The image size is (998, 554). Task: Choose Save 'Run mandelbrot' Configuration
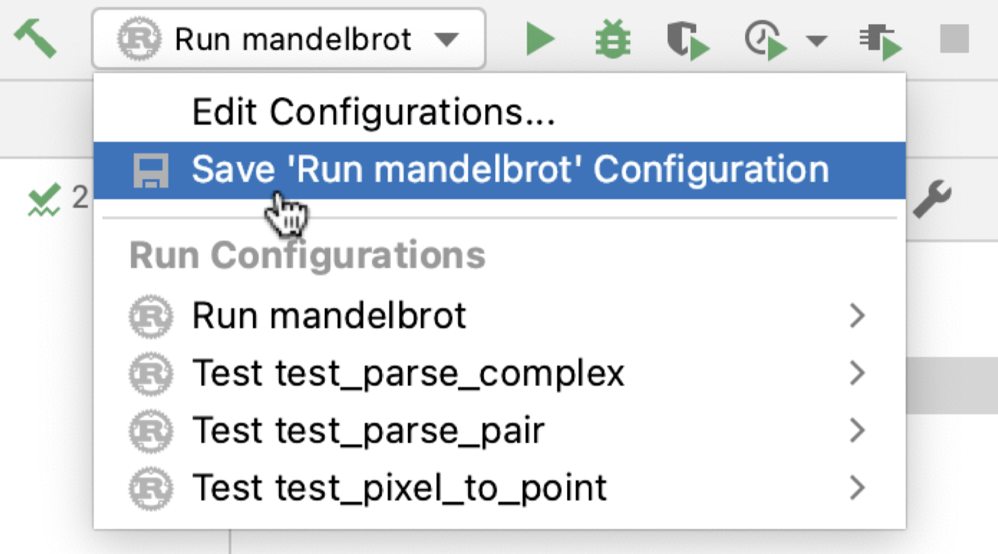[510, 170]
